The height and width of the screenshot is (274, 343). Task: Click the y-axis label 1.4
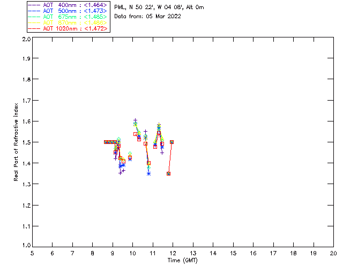tap(26, 163)
